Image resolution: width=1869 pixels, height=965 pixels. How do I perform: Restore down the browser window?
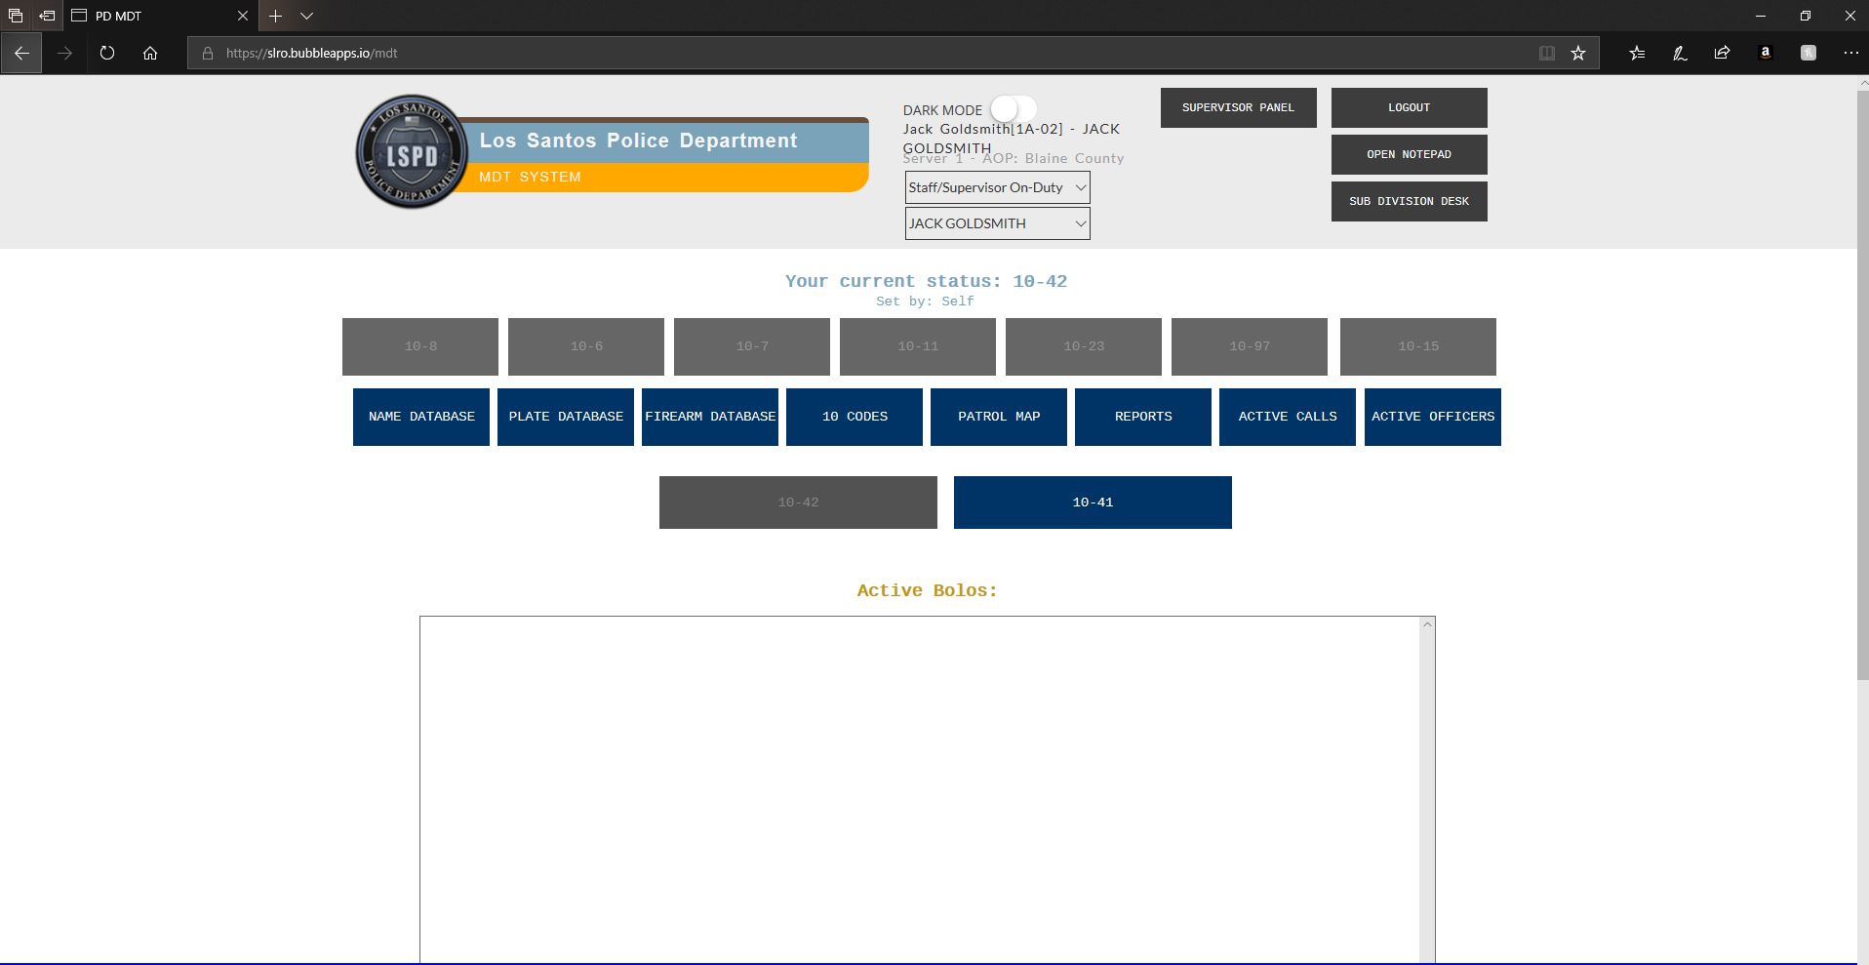(1806, 16)
